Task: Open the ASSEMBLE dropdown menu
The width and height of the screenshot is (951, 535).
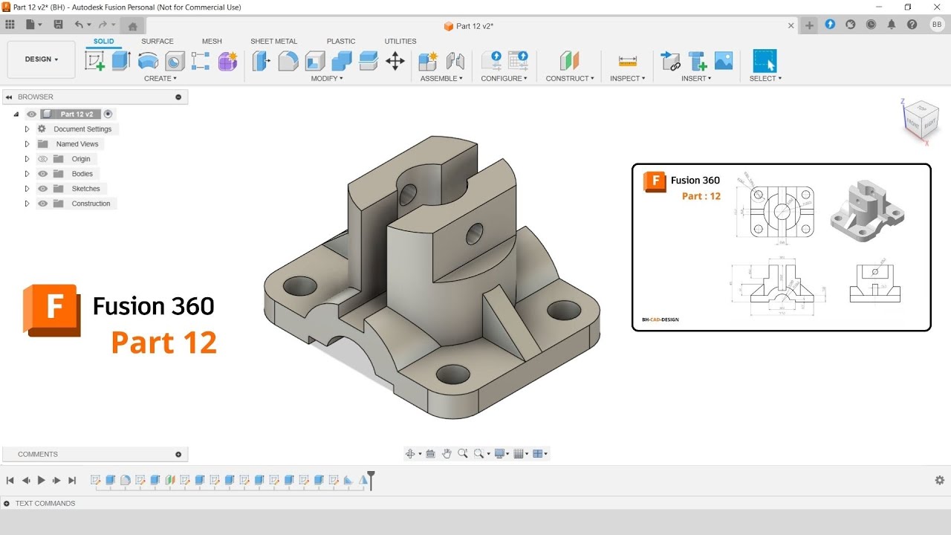Action: tap(441, 78)
